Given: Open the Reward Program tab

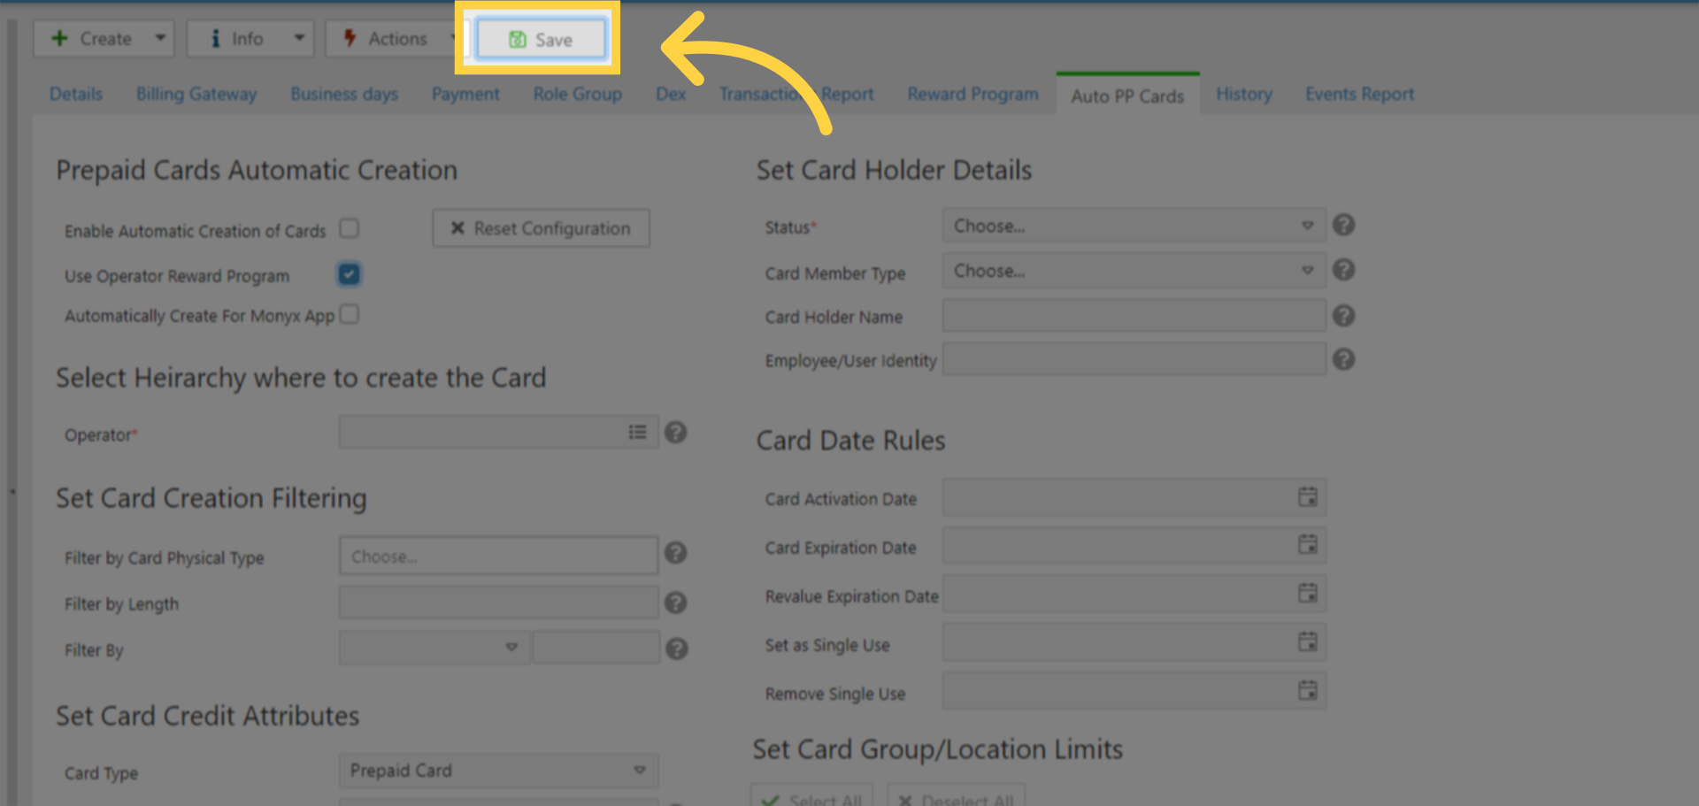Looking at the screenshot, I should coord(973,94).
